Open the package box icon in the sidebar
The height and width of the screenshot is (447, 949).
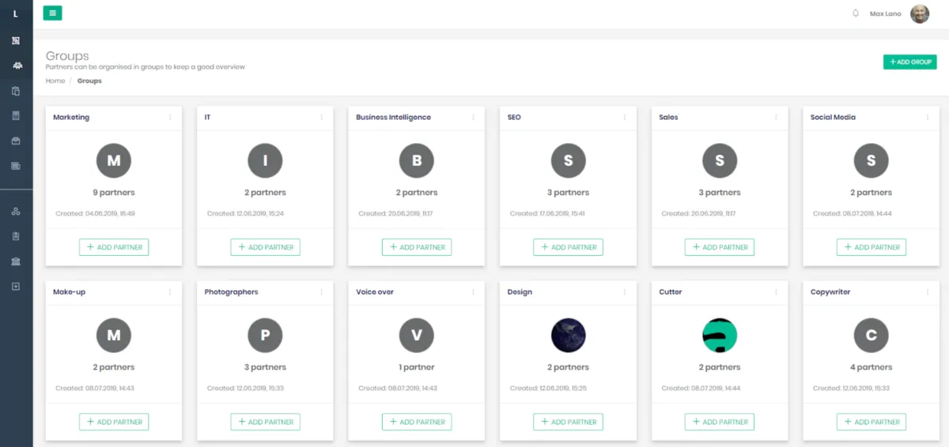click(16, 141)
